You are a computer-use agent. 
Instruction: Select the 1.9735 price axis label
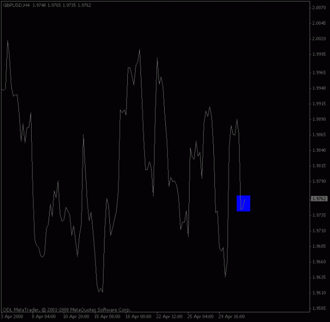[x=319, y=216]
